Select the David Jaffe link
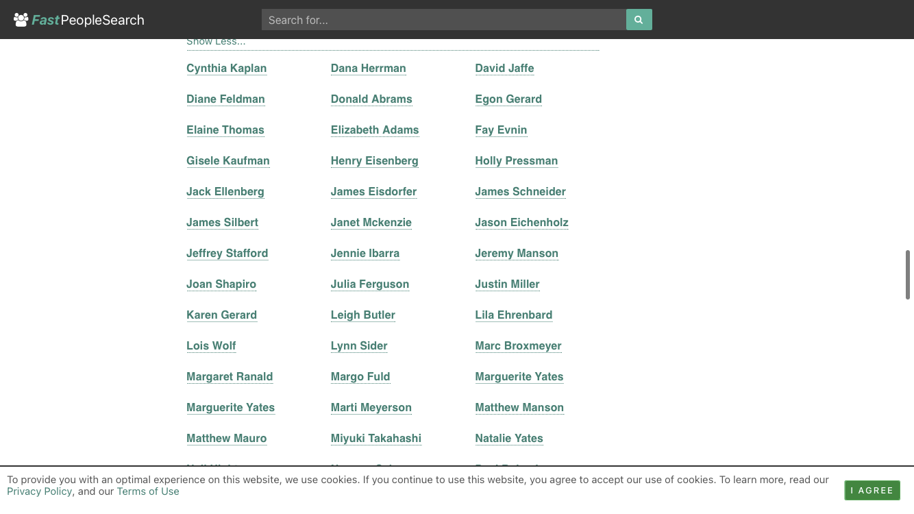The image size is (914, 514). [504, 68]
